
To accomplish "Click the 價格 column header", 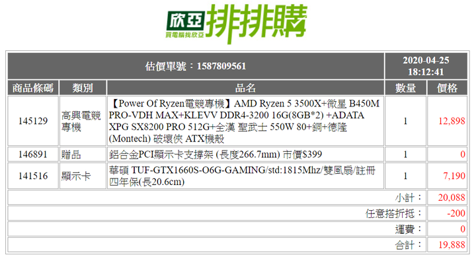I will pos(447,88).
